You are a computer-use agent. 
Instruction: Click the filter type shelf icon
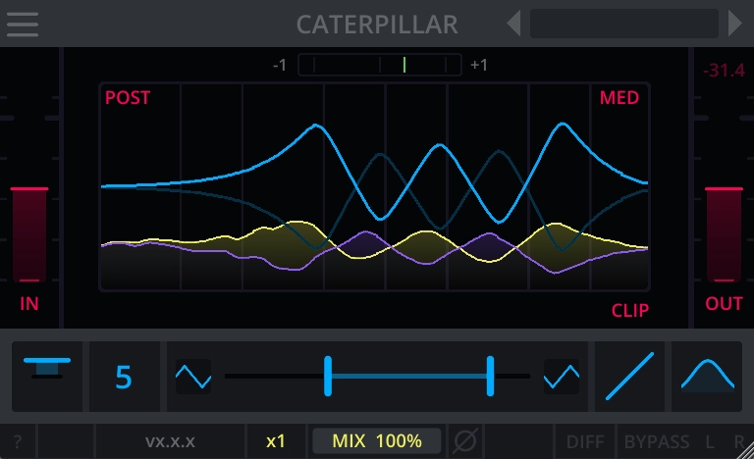47,377
